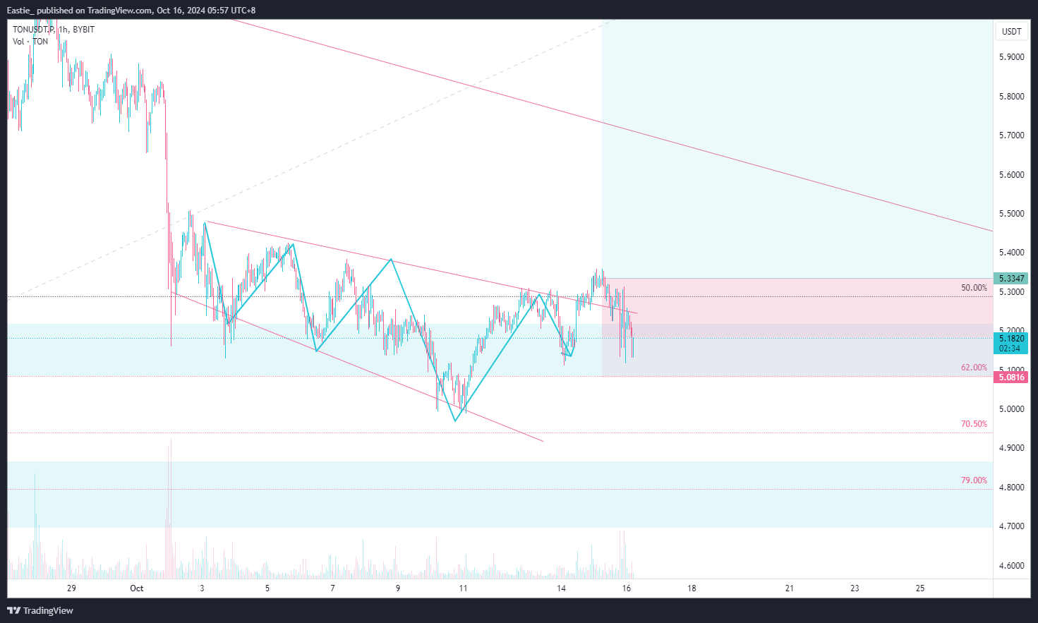Screen dimensions: 1038x623
Task: Click the USDT currency button
Action: tap(1012, 31)
